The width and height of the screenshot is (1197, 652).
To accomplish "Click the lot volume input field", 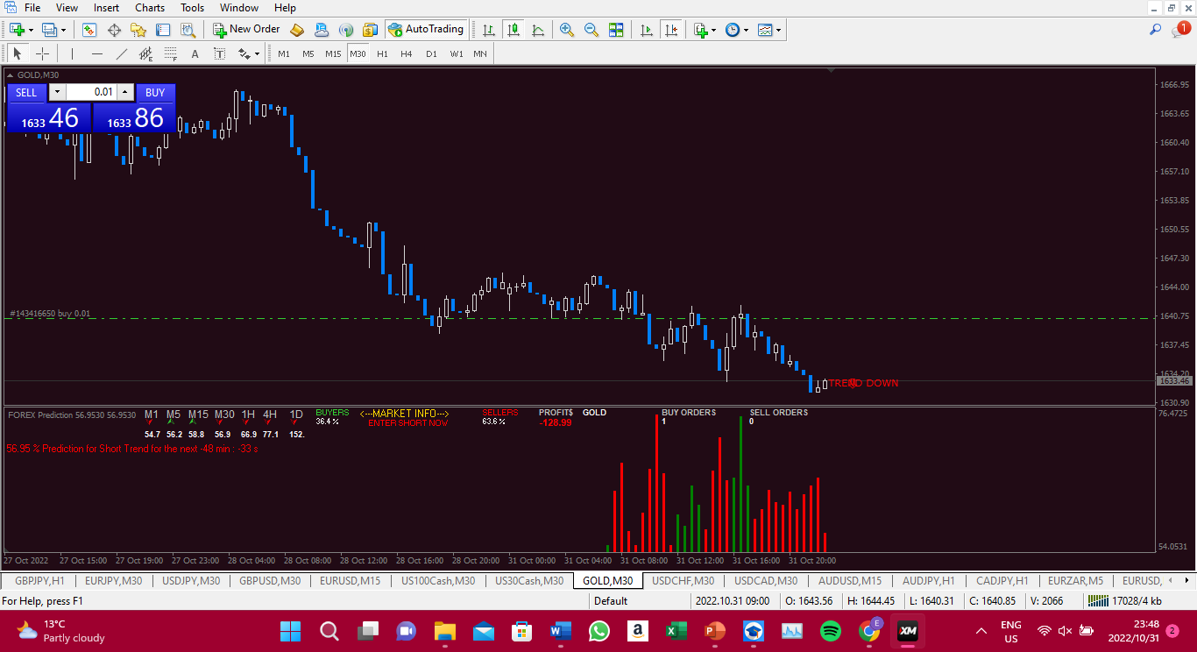I will (91, 92).
